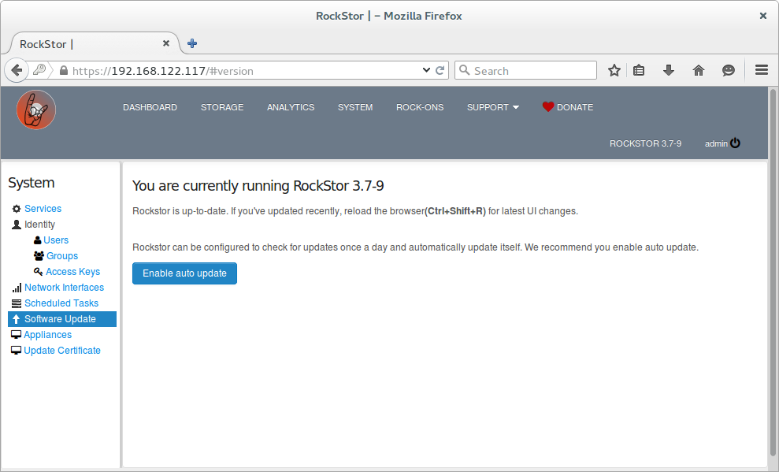Image resolution: width=779 pixels, height=472 pixels.
Task: Click the vertical page scrollbar
Action: click(x=773, y=273)
